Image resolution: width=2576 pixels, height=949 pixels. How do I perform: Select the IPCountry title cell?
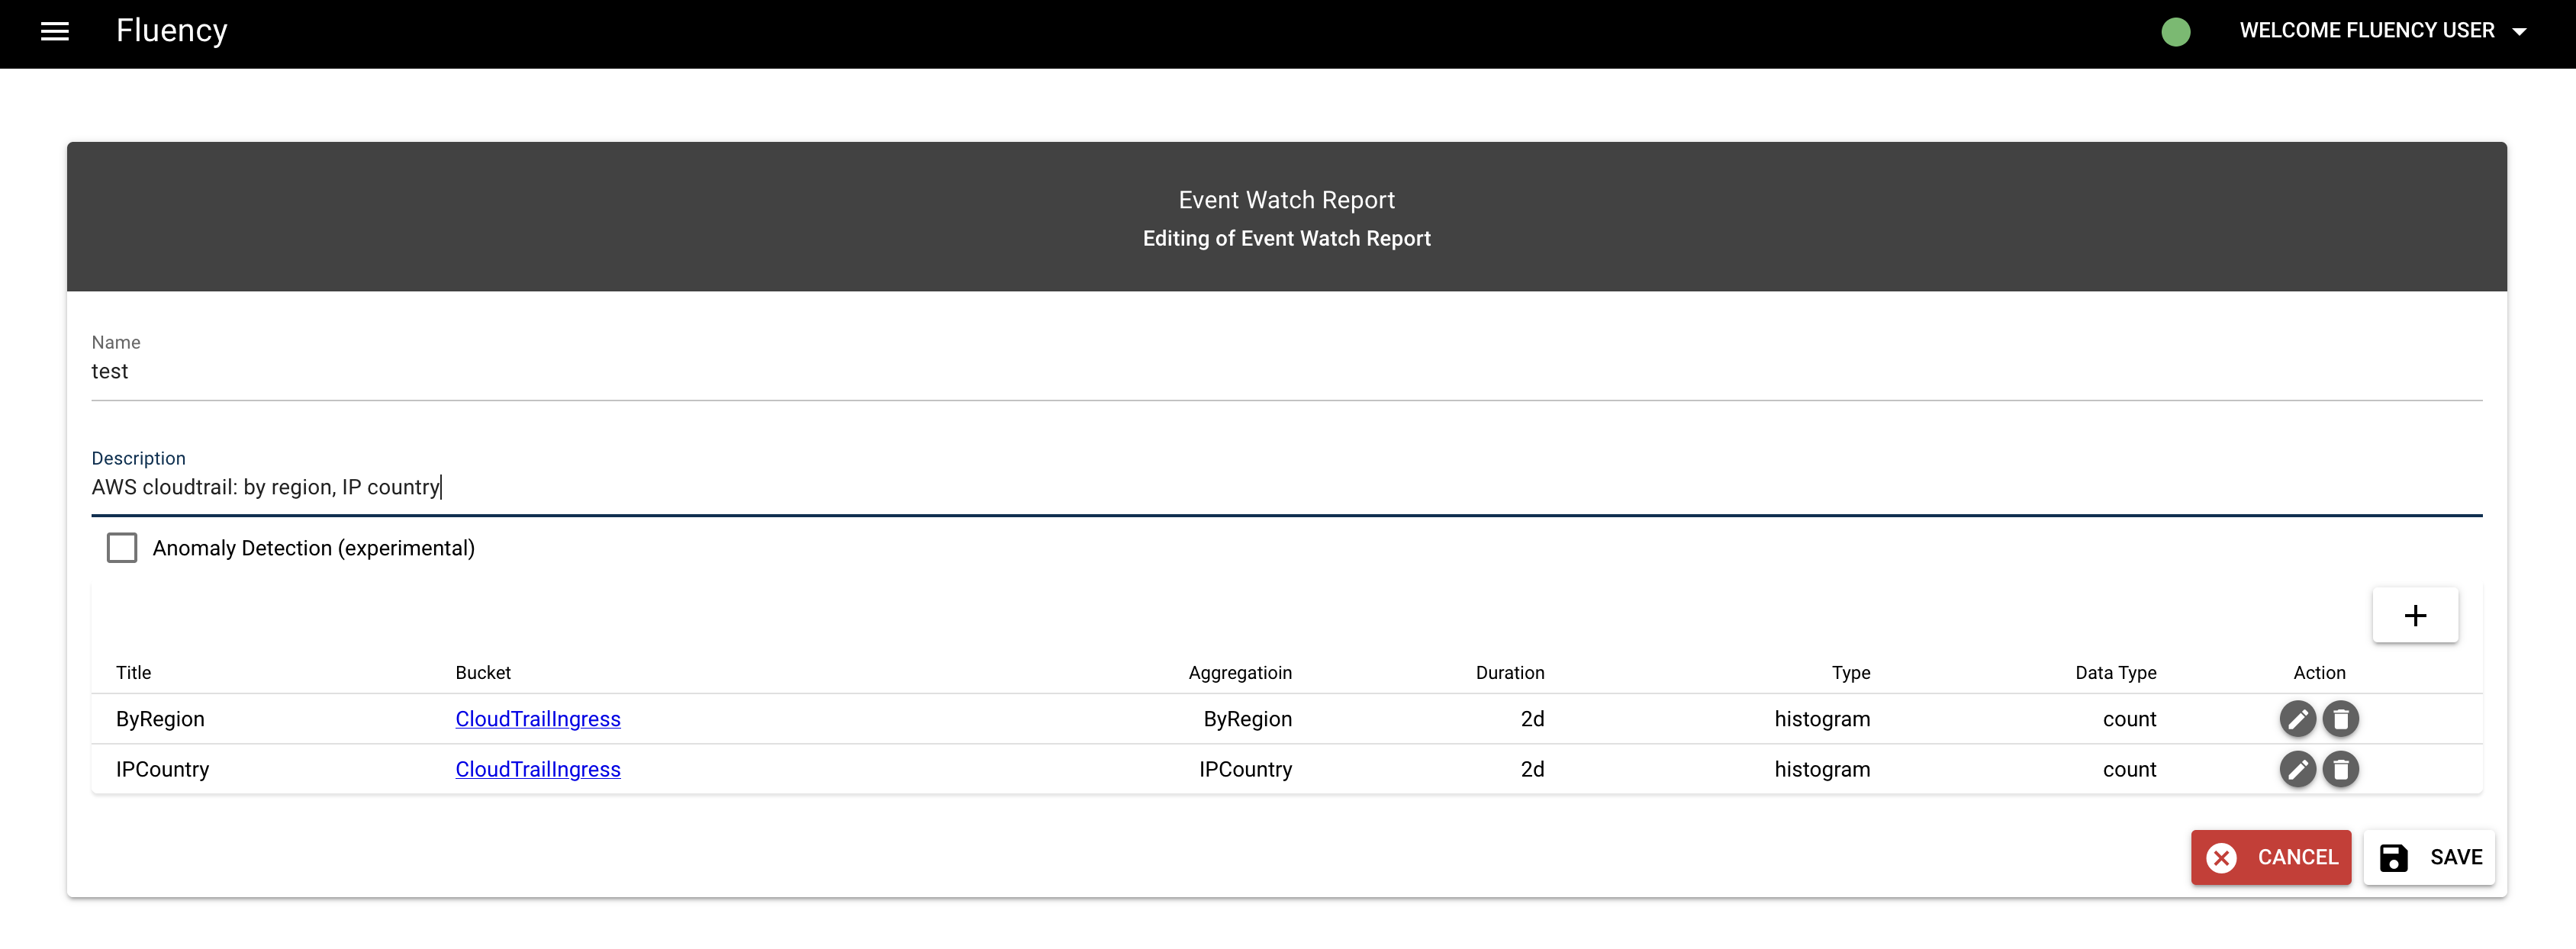click(162, 769)
